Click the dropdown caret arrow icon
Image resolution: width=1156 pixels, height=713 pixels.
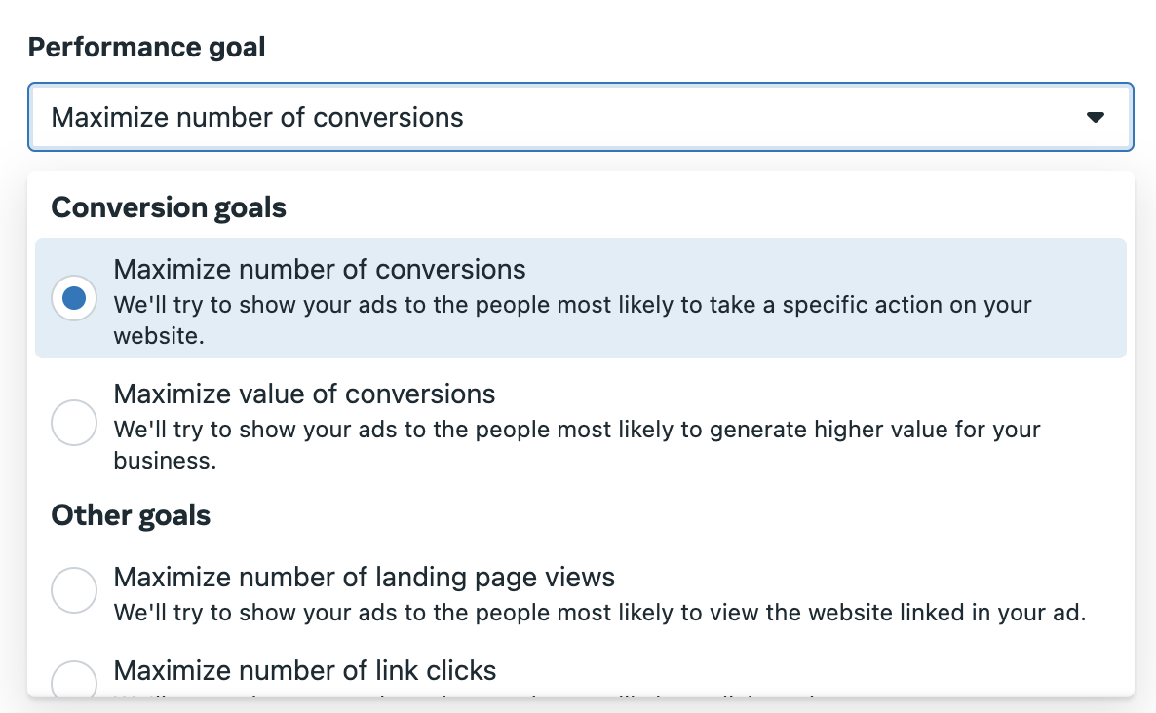pos(1095,117)
